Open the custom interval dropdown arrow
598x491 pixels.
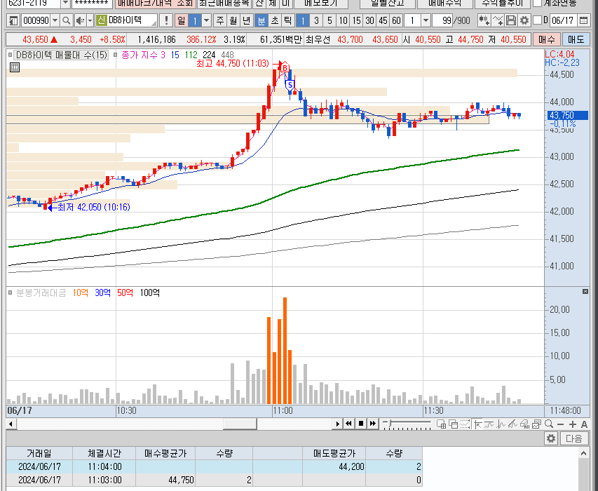point(426,20)
